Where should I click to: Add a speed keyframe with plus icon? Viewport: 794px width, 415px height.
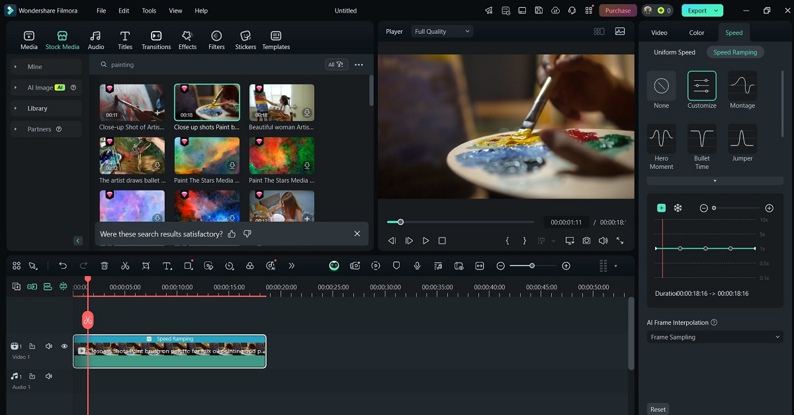click(x=661, y=208)
